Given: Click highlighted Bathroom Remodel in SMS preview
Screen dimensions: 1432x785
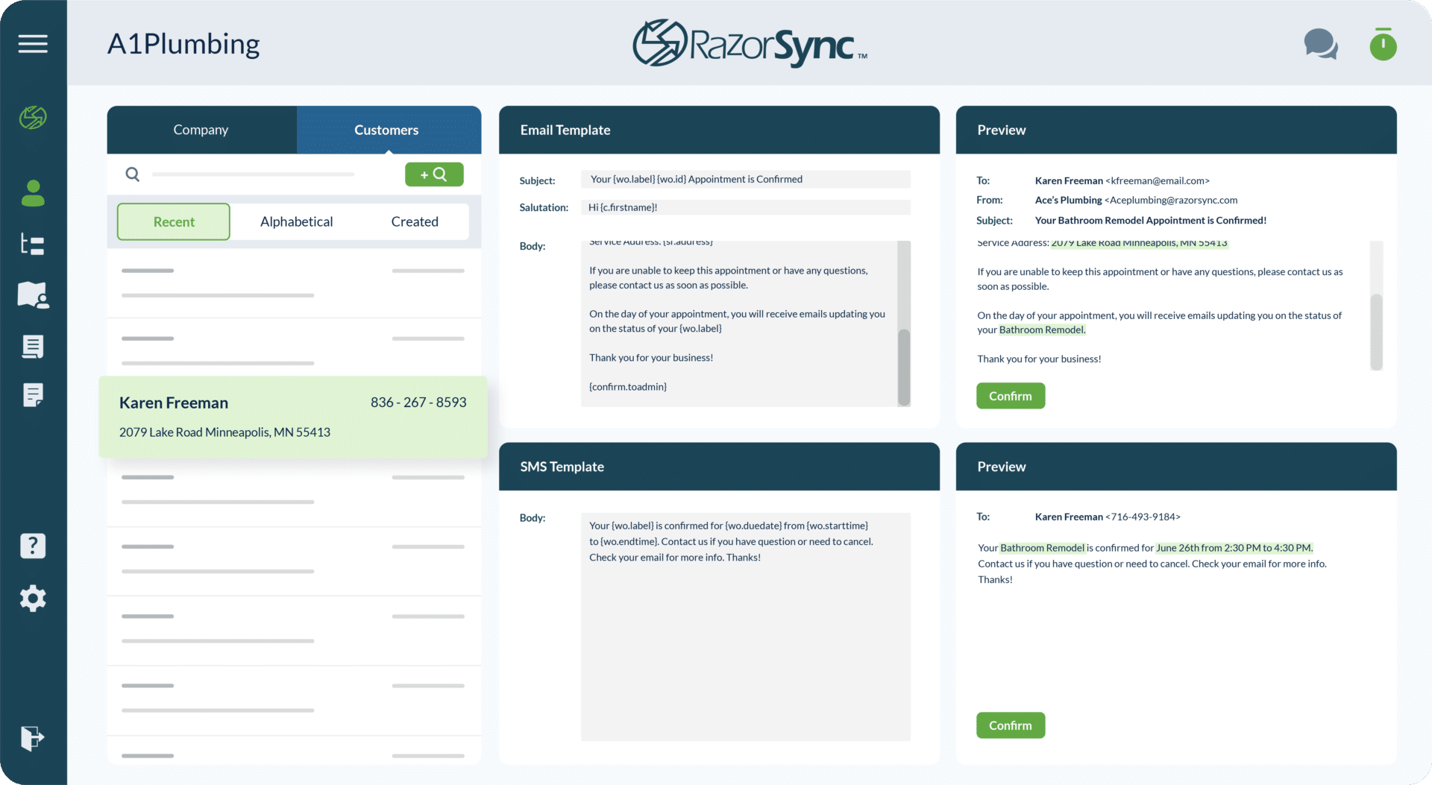Looking at the screenshot, I should click(1043, 548).
